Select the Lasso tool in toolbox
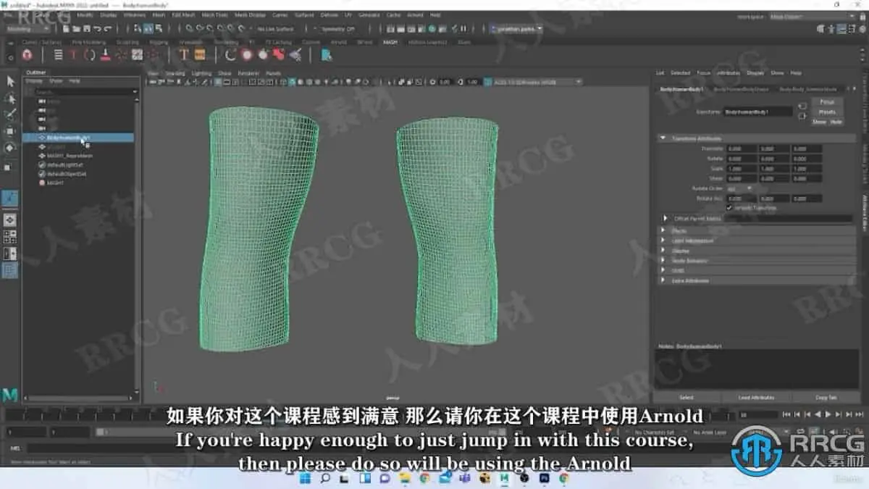 tap(10, 98)
